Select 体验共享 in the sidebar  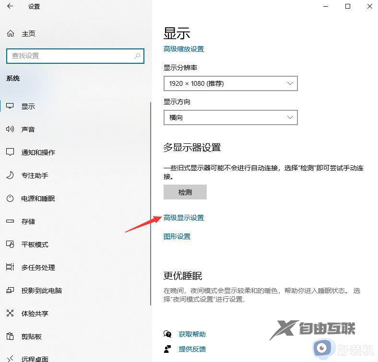coord(35,314)
